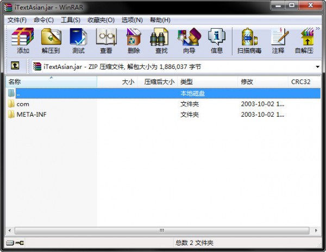Click the horizontal scrollbar left arrow
The height and width of the screenshot is (252, 326).
(x=10, y=230)
